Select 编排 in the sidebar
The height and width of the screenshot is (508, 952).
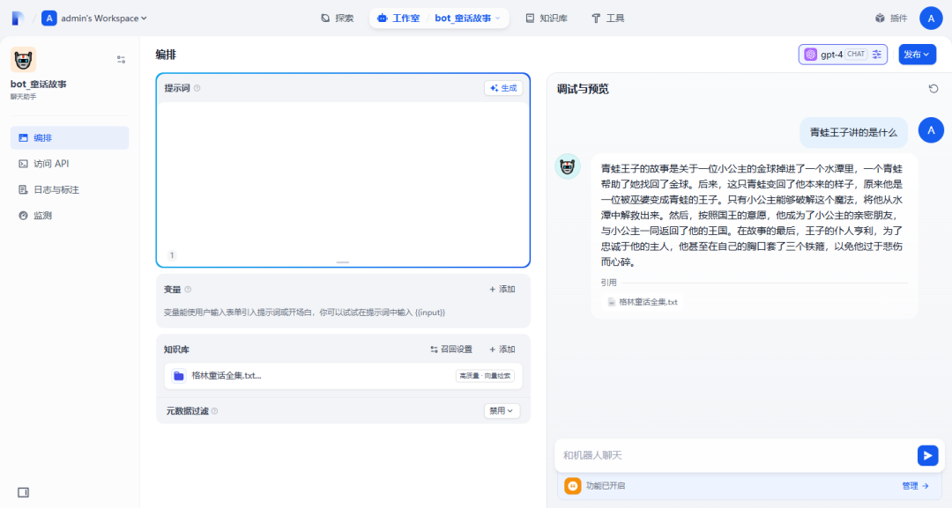(70, 137)
